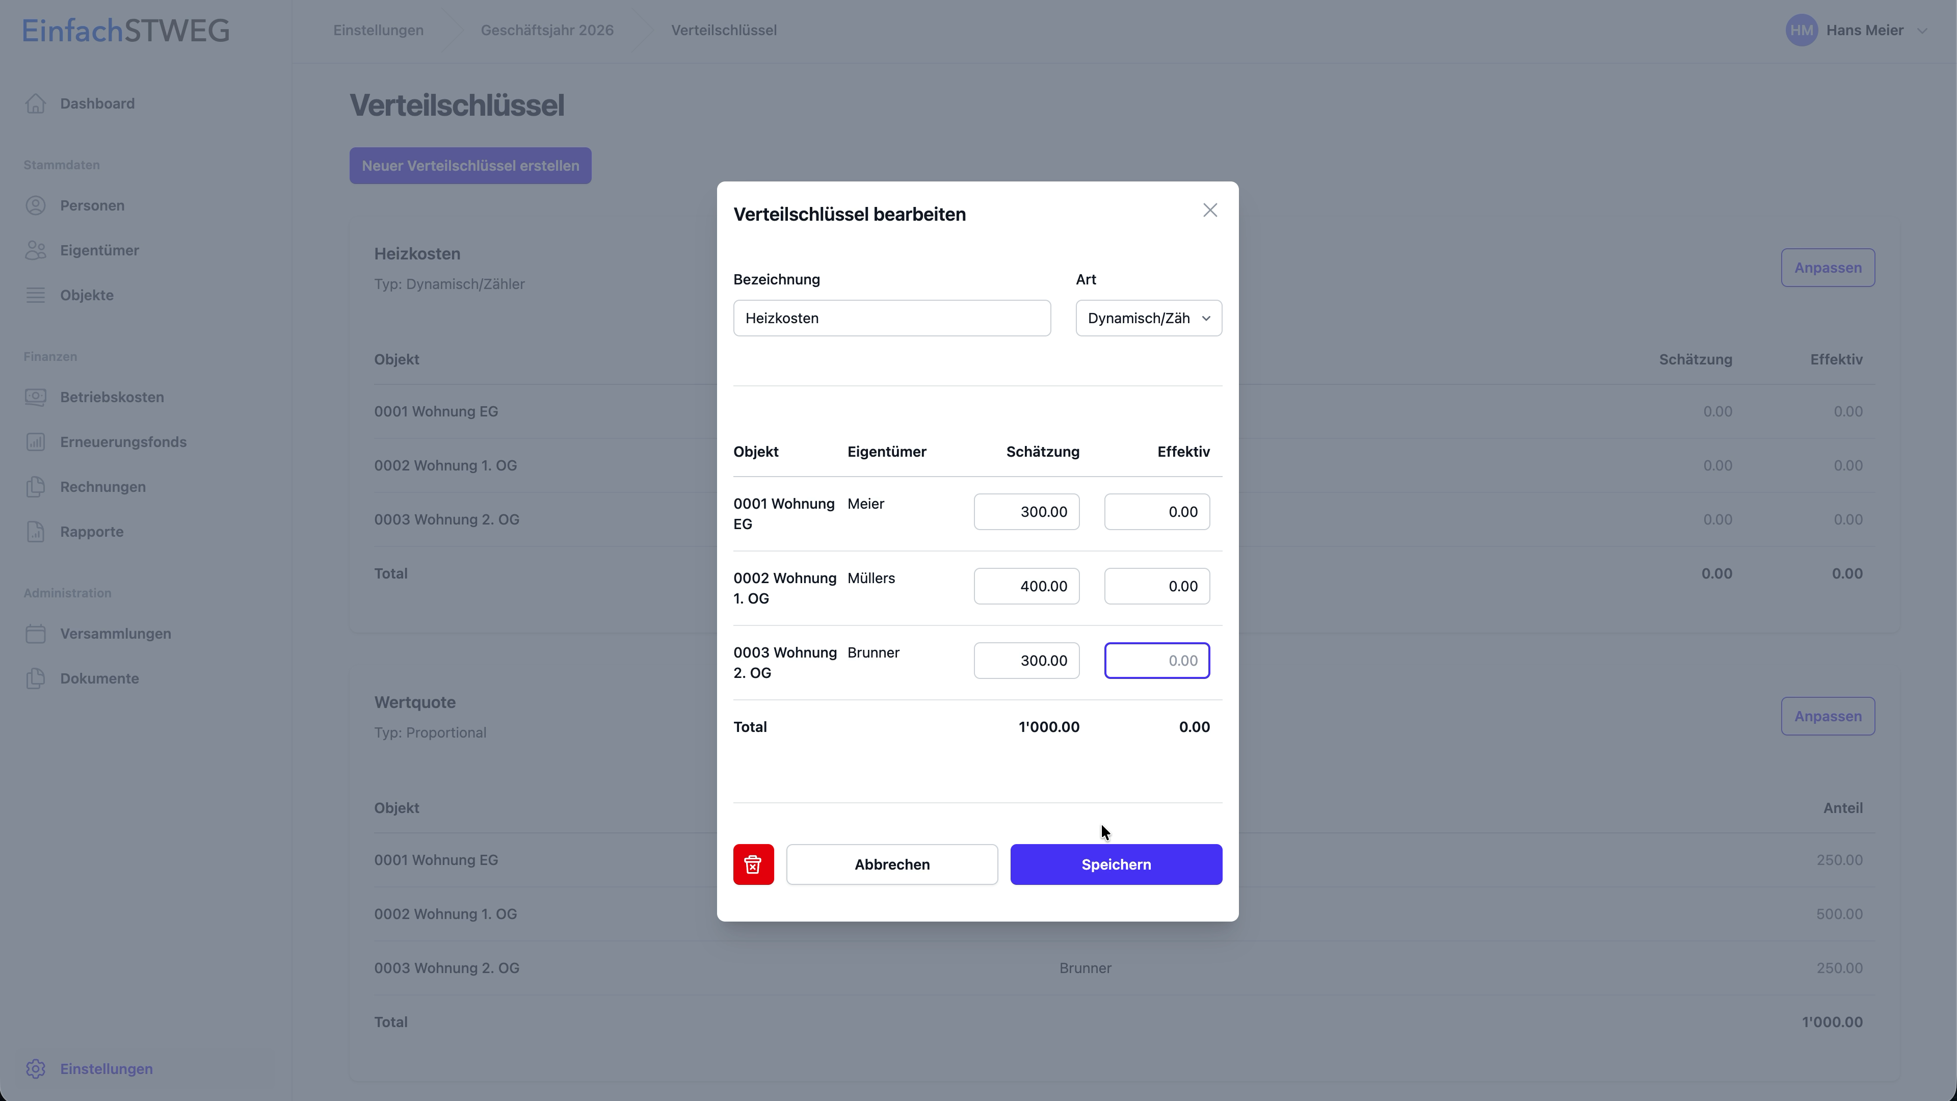Click the Versammlungen calendar icon
The image size is (1957, 1101).
[36, 633]
